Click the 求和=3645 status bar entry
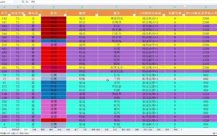 click(x=24, y=133)
